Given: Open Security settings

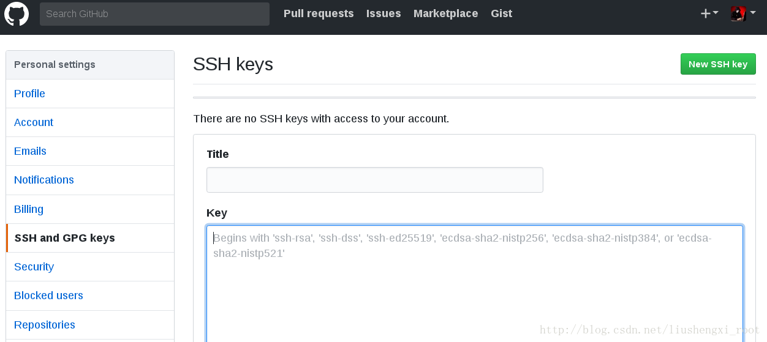Looking at the screenshot, I should point(90,267).
